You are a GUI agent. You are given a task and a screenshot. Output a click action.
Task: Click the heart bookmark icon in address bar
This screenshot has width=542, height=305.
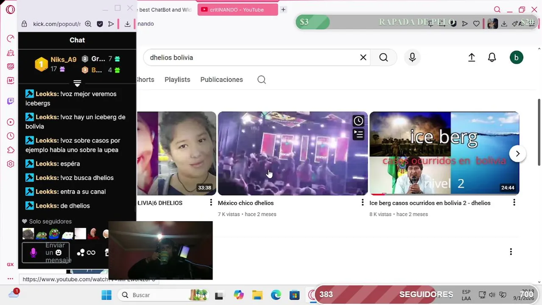pyautogui.click(x=476, y=24)
